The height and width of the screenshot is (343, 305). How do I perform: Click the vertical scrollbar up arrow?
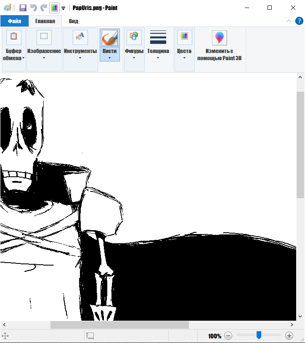click(x=300, y=77)
